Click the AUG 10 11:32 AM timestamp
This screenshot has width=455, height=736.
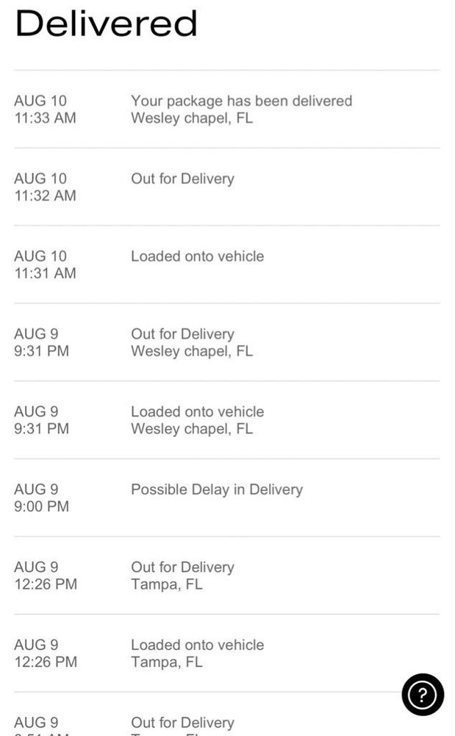(x=45, y=187)
